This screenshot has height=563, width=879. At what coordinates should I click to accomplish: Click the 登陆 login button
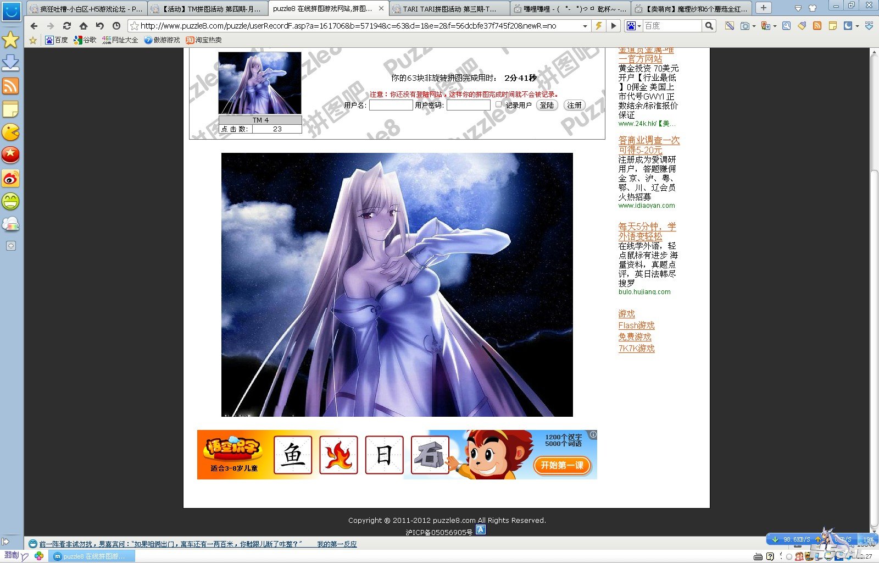547,105
